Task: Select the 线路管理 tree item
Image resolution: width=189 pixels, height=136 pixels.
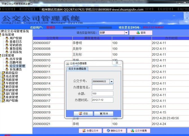Action: tap(12, 80)
